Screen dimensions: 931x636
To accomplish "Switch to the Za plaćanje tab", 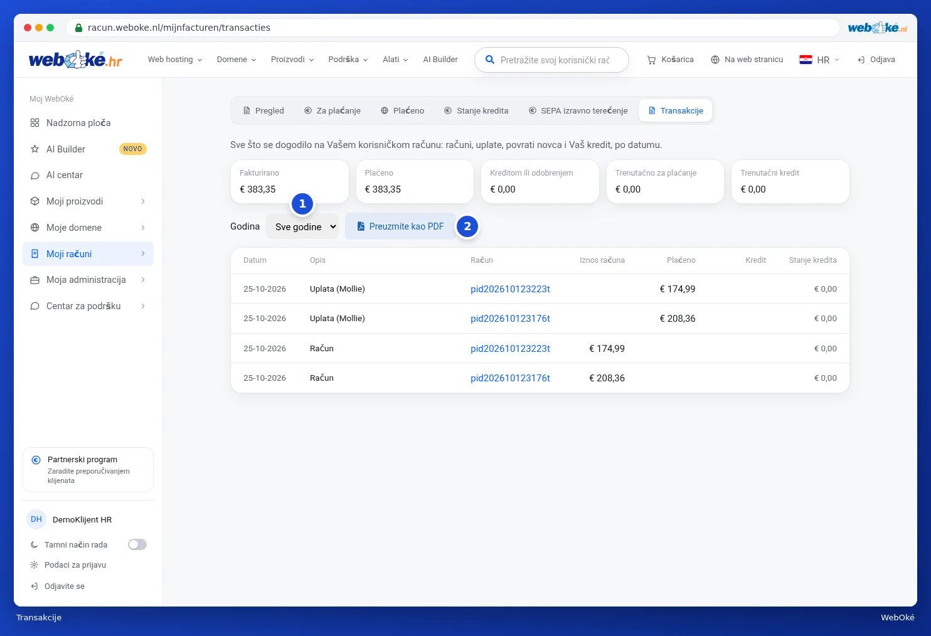I will (332, 110).
